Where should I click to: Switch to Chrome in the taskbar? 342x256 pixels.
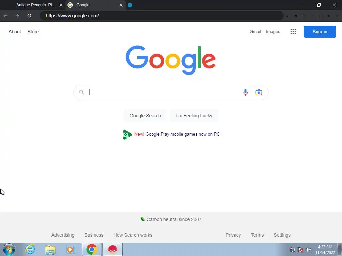tap(92, 249)
